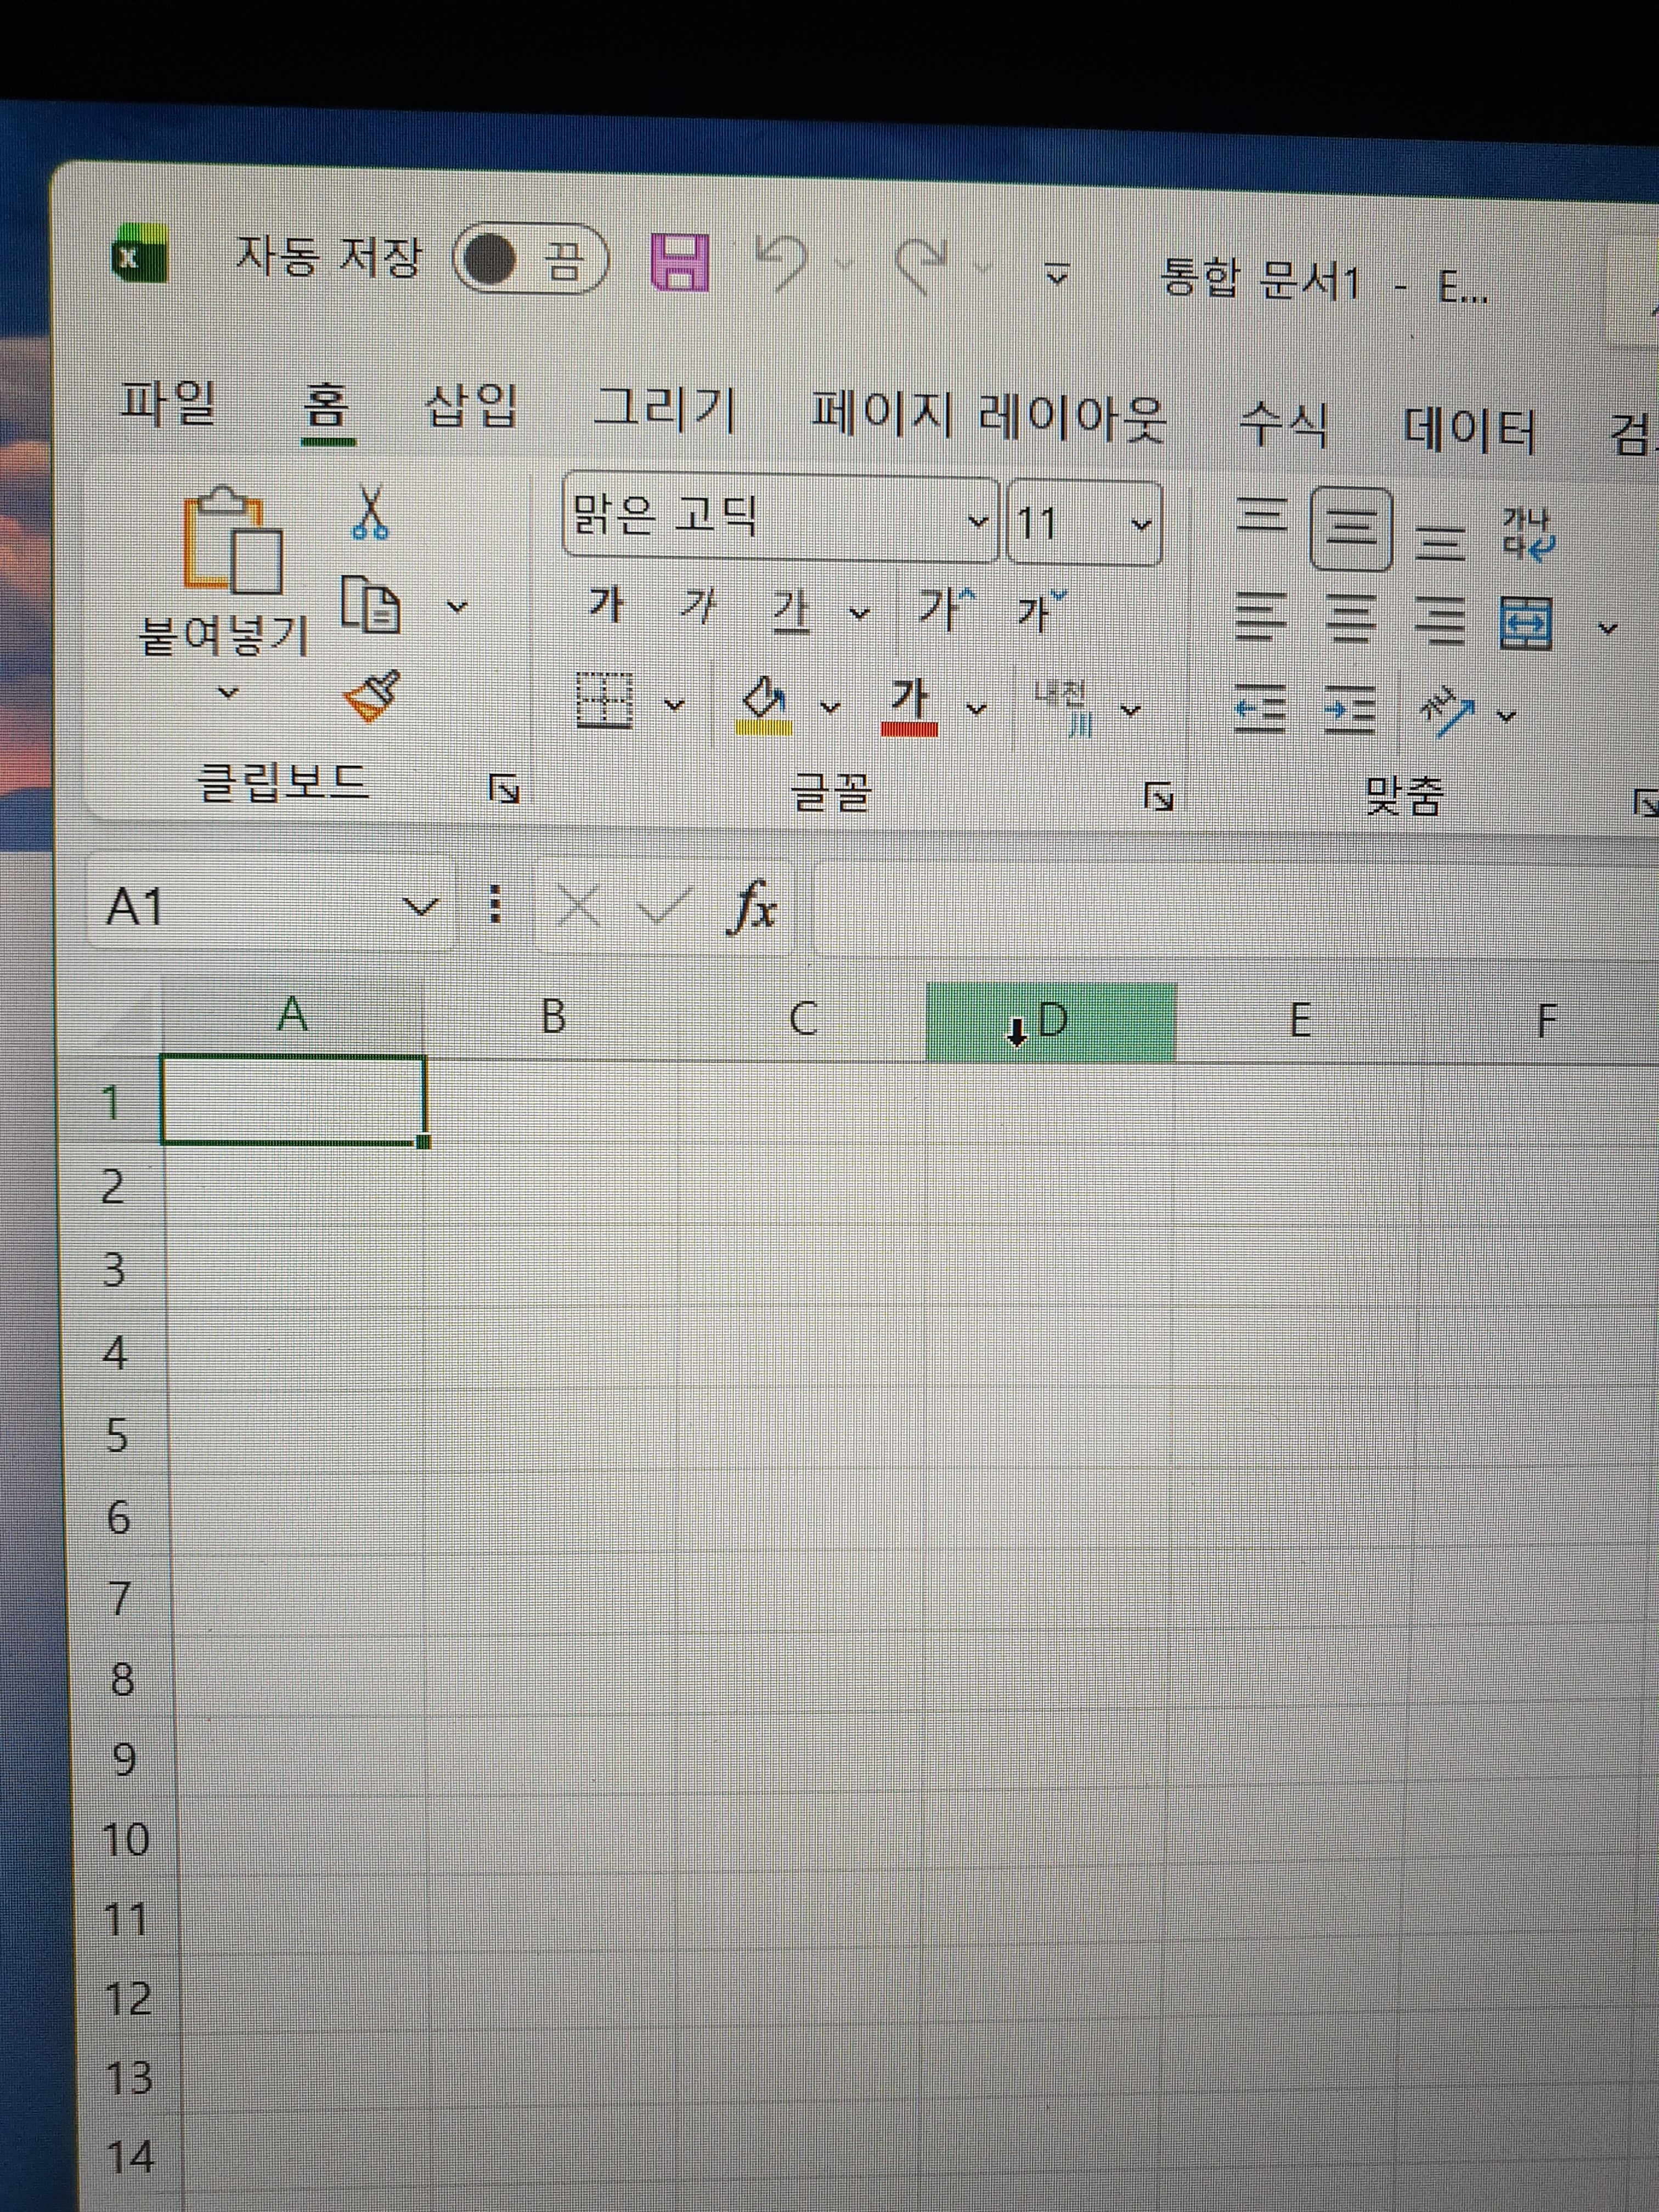The height and width of the screenshot is (2212, 1659).
Task: Click the Borders grid icon
Action: click(x=605, y=699)
